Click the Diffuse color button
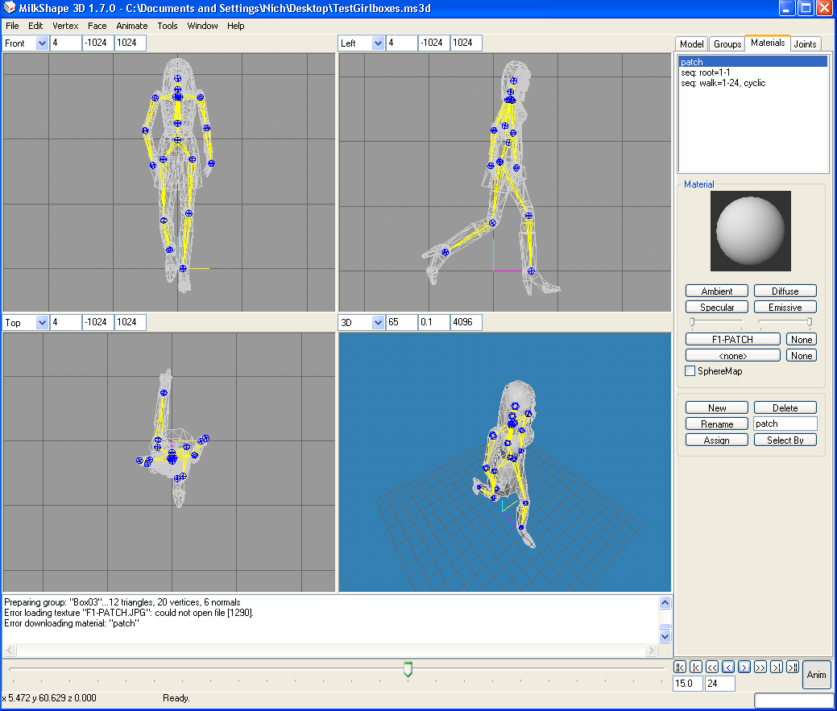The width and height of the screenshot is (837, 711). click(785, 291)
